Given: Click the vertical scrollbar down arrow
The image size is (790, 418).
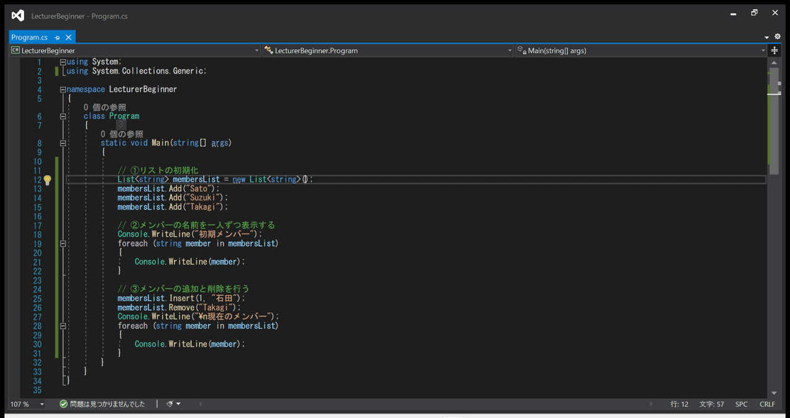Looking at the screenshot, I should pyautogui.click(x=774, y=393).
